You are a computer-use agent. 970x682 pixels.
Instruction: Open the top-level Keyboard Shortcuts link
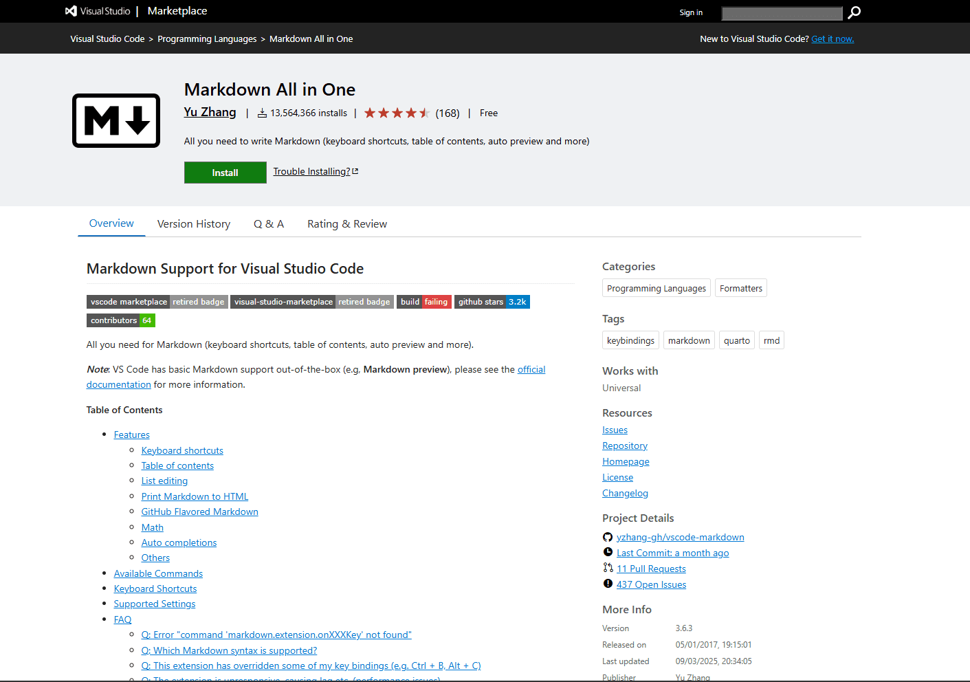(155, 588)
